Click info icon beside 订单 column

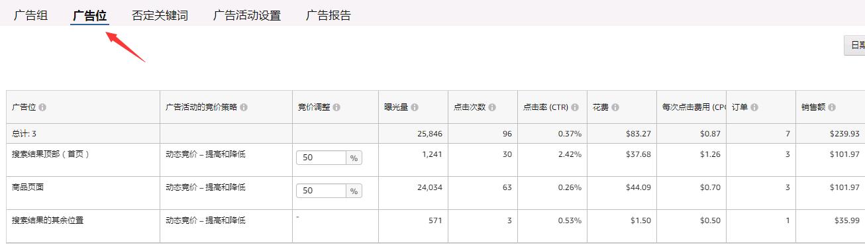[x=754, y=107]
